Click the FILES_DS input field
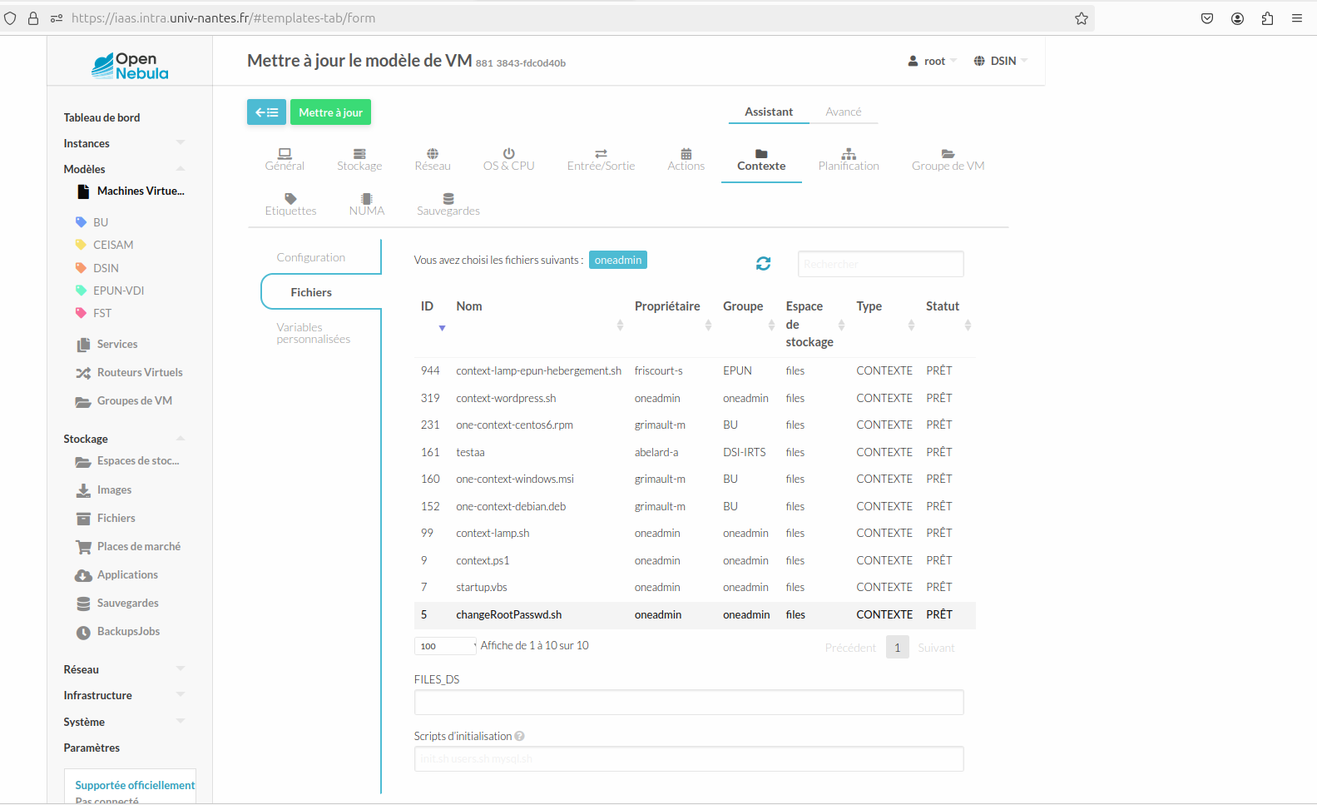The image size is (1317, 805). (689, 702)
